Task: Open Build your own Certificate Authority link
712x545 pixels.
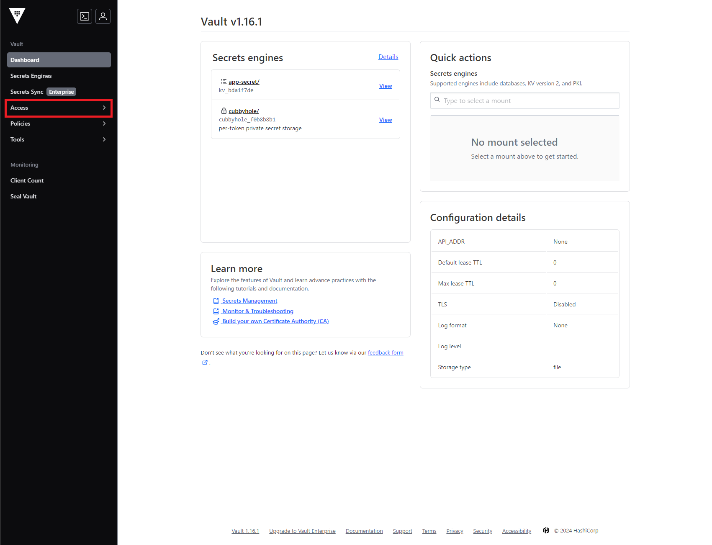Action: pos(275,321)
